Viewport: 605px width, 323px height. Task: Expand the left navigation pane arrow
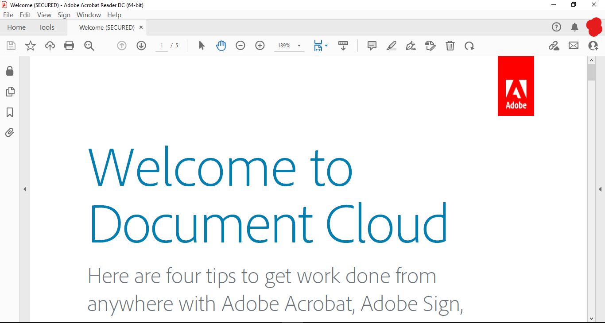pos(25,189)
